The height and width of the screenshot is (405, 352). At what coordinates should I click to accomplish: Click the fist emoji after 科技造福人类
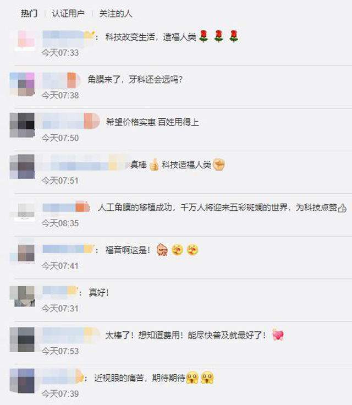pyautogui.click(x=219, y=165)
